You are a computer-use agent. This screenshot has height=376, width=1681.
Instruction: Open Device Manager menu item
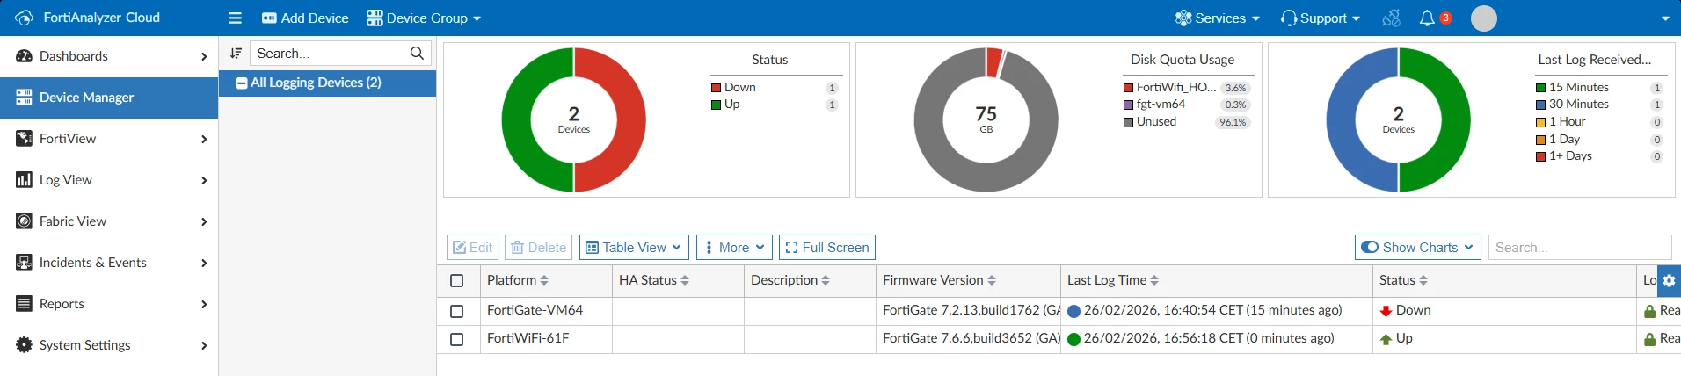[x=109, y=98]
